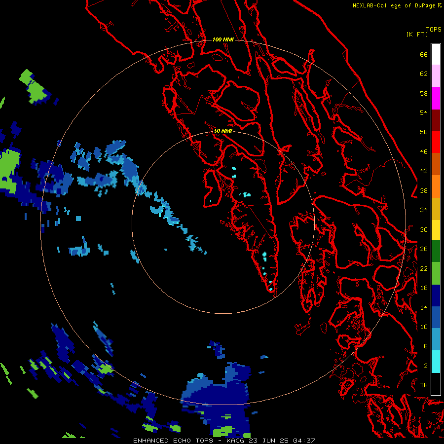Viewport: 444px width, 444px height.
Task: Click the [K FT] units label
Action: click(417, 34)
